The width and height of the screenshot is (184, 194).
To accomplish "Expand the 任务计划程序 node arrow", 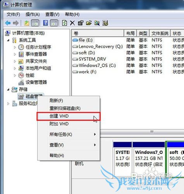I will tap(15, 47).
